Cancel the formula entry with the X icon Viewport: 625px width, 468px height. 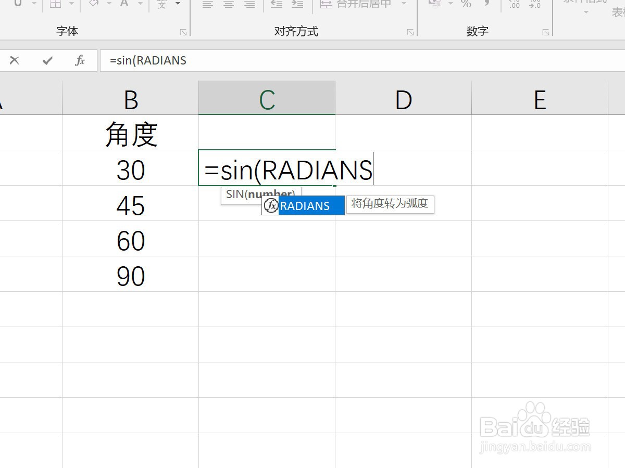click(14, 60)
